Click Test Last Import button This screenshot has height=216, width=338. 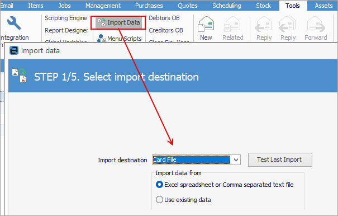280,160
